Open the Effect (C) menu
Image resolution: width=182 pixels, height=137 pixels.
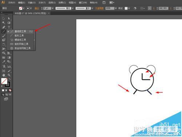(x=62, y=3)
